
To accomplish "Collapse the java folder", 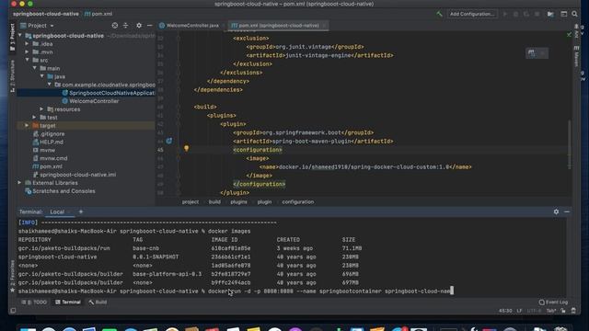I will 42,76.
